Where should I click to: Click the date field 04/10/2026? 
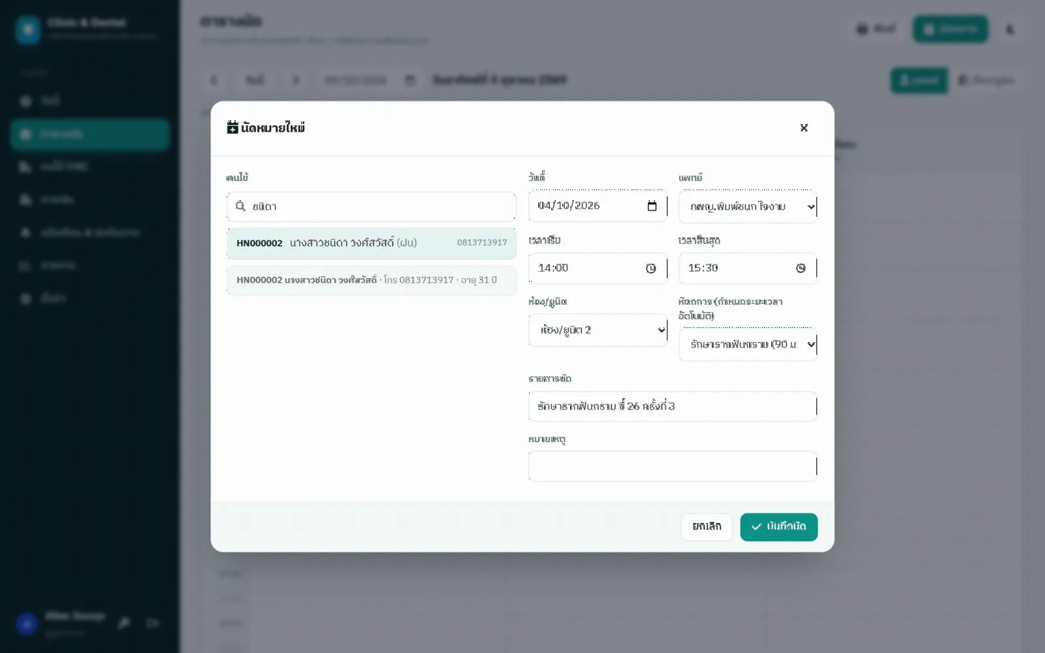tap(598, 206)
